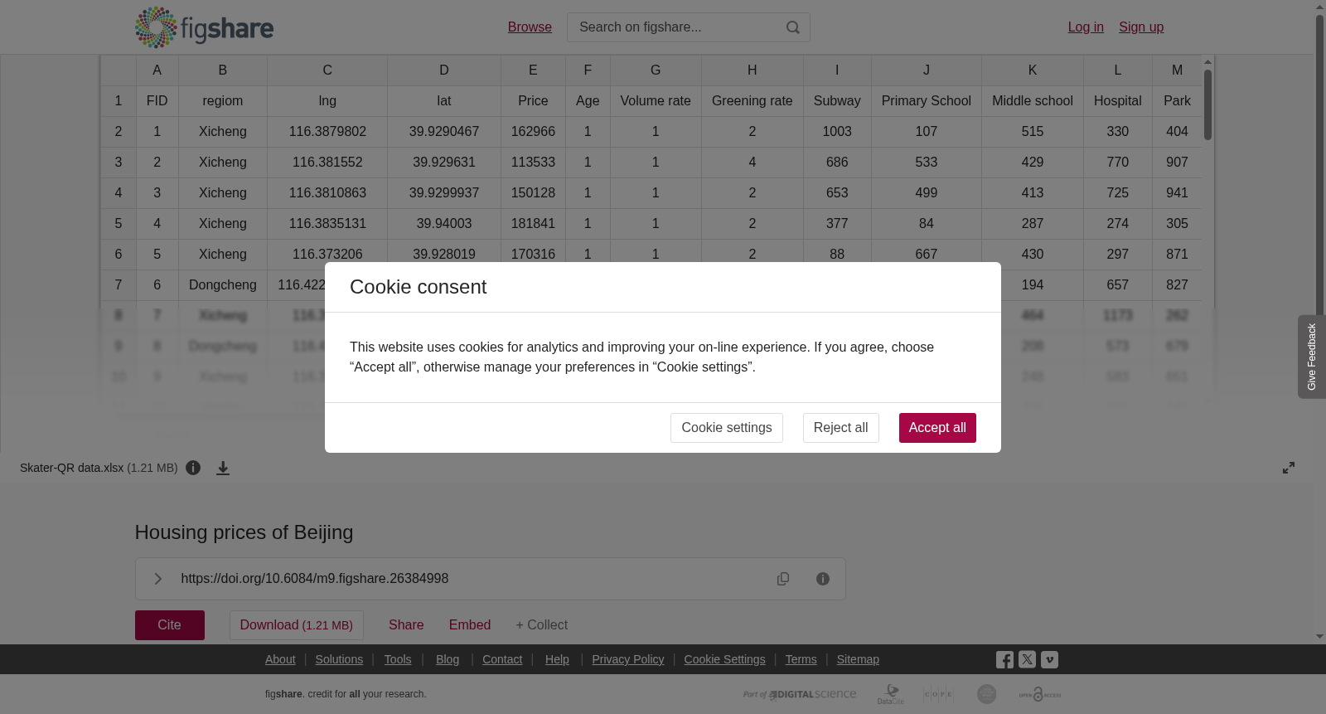Click the Digital Science logo
This screenshot has height=714, width=1326.
pos(800,694)
